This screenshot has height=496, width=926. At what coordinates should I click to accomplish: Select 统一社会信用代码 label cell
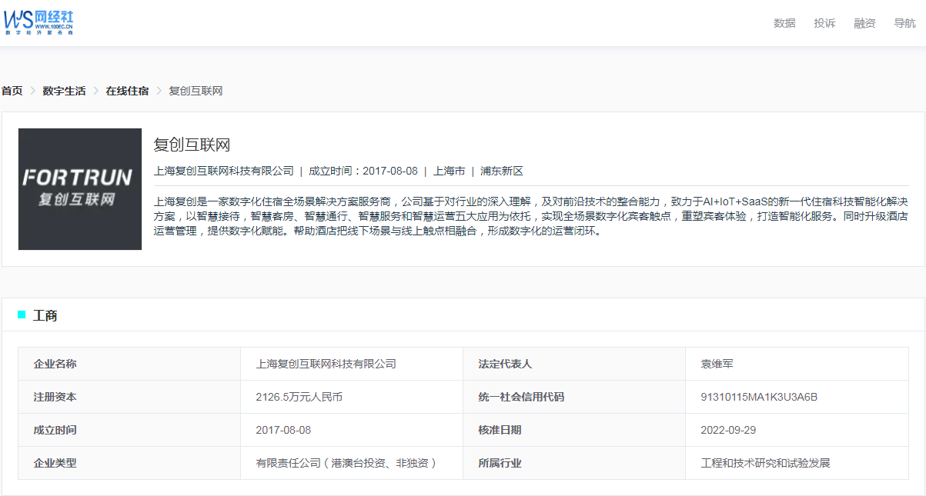point(574,397)
